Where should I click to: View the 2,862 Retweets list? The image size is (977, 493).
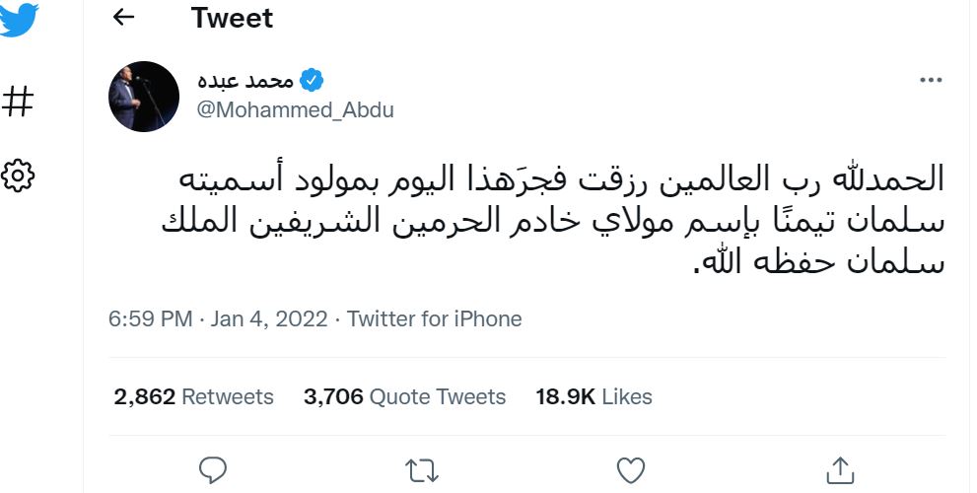pyautogui.click(x=193, y=396)
